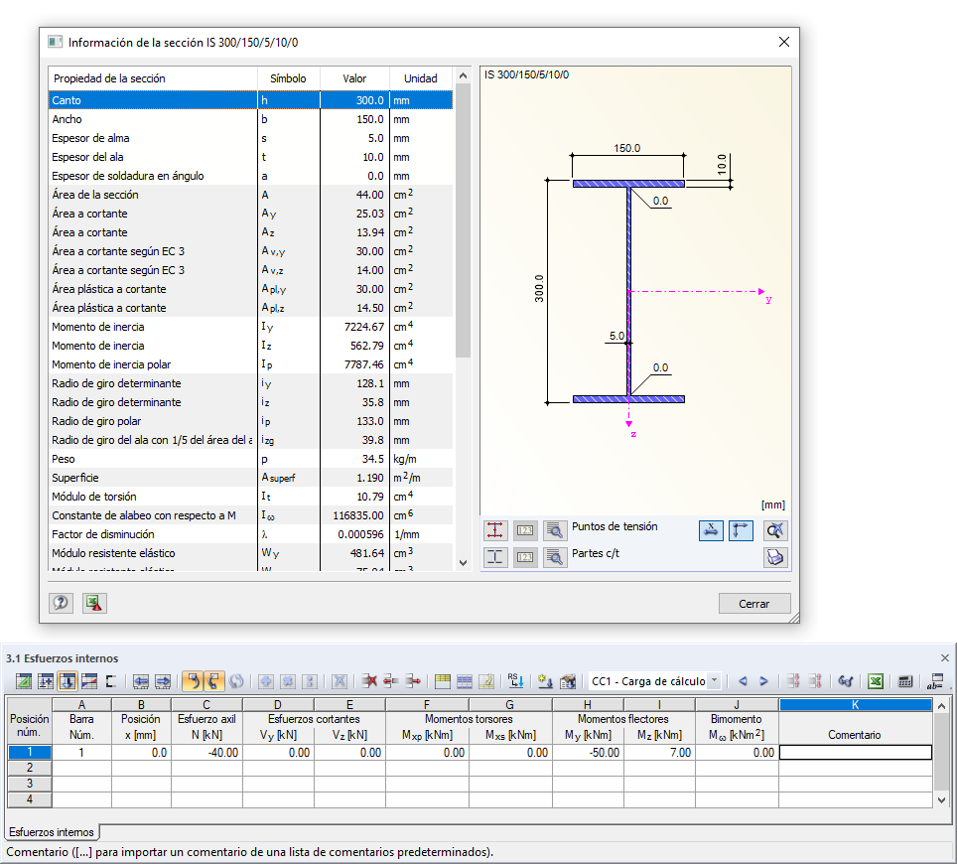957x864 pixels.
Task: Toggle principal axes display button
Action: point(741,530)
